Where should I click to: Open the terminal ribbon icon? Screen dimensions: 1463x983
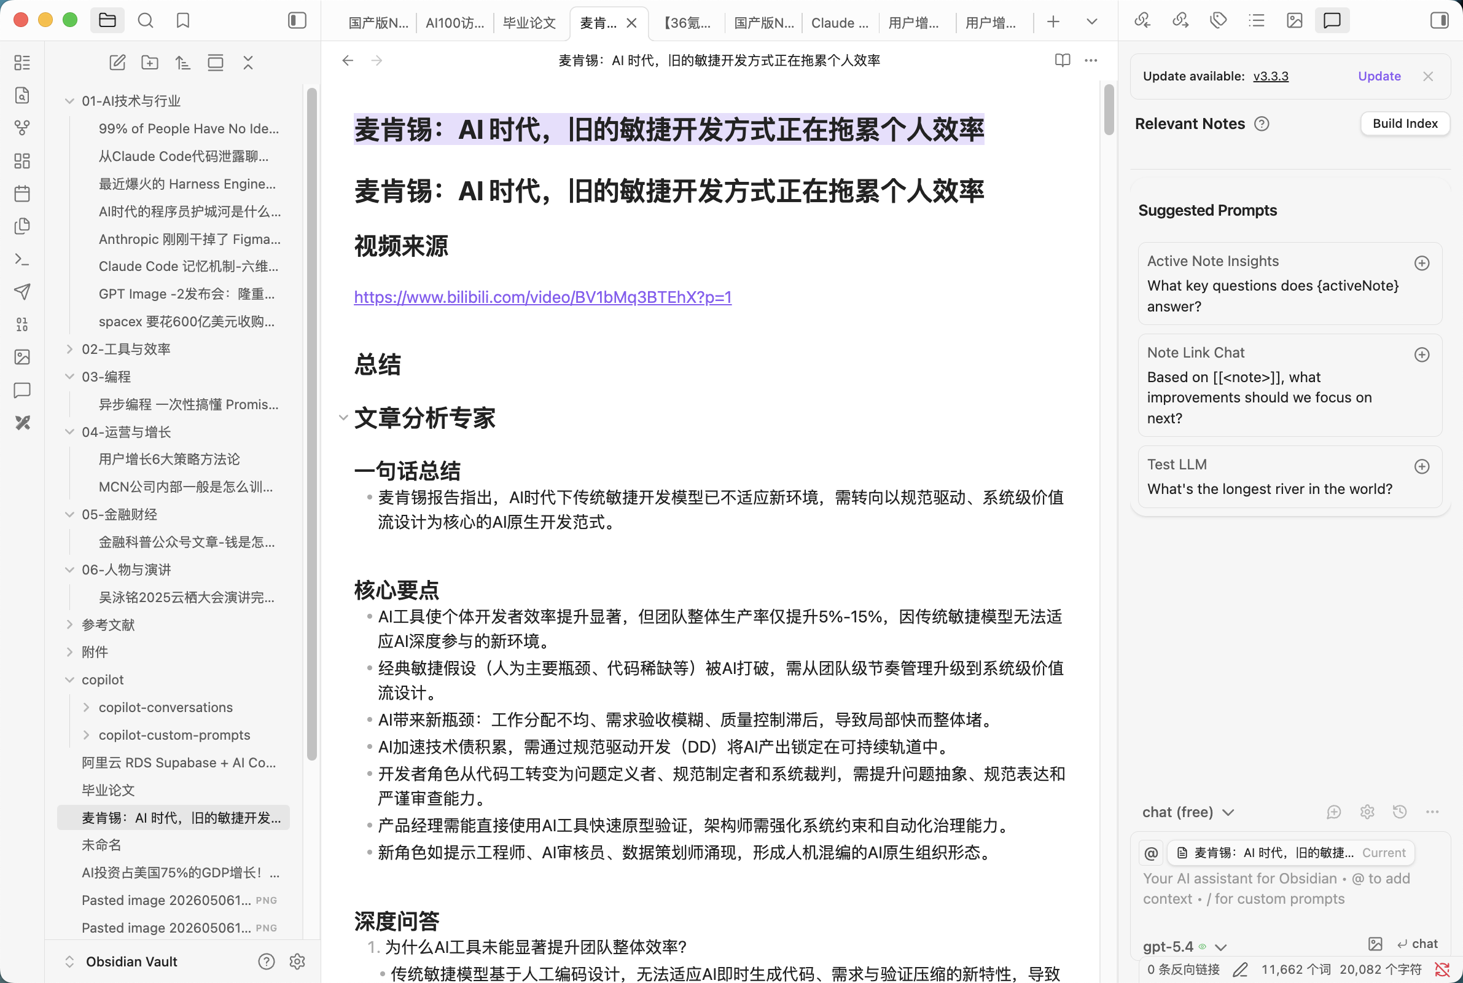tap(22, 259)
